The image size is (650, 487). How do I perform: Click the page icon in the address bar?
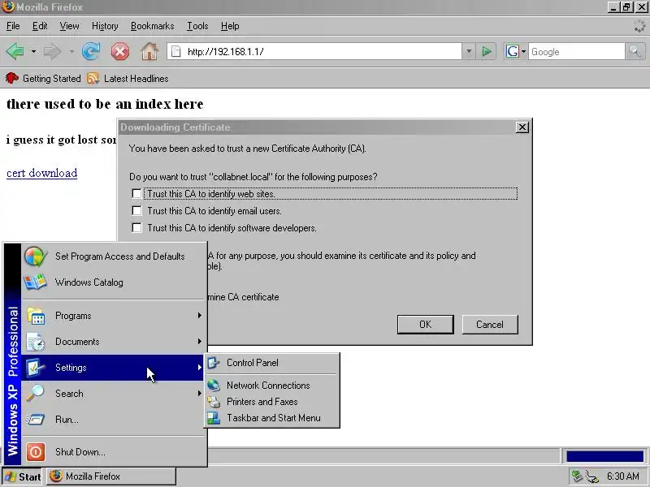coord(176,51)
